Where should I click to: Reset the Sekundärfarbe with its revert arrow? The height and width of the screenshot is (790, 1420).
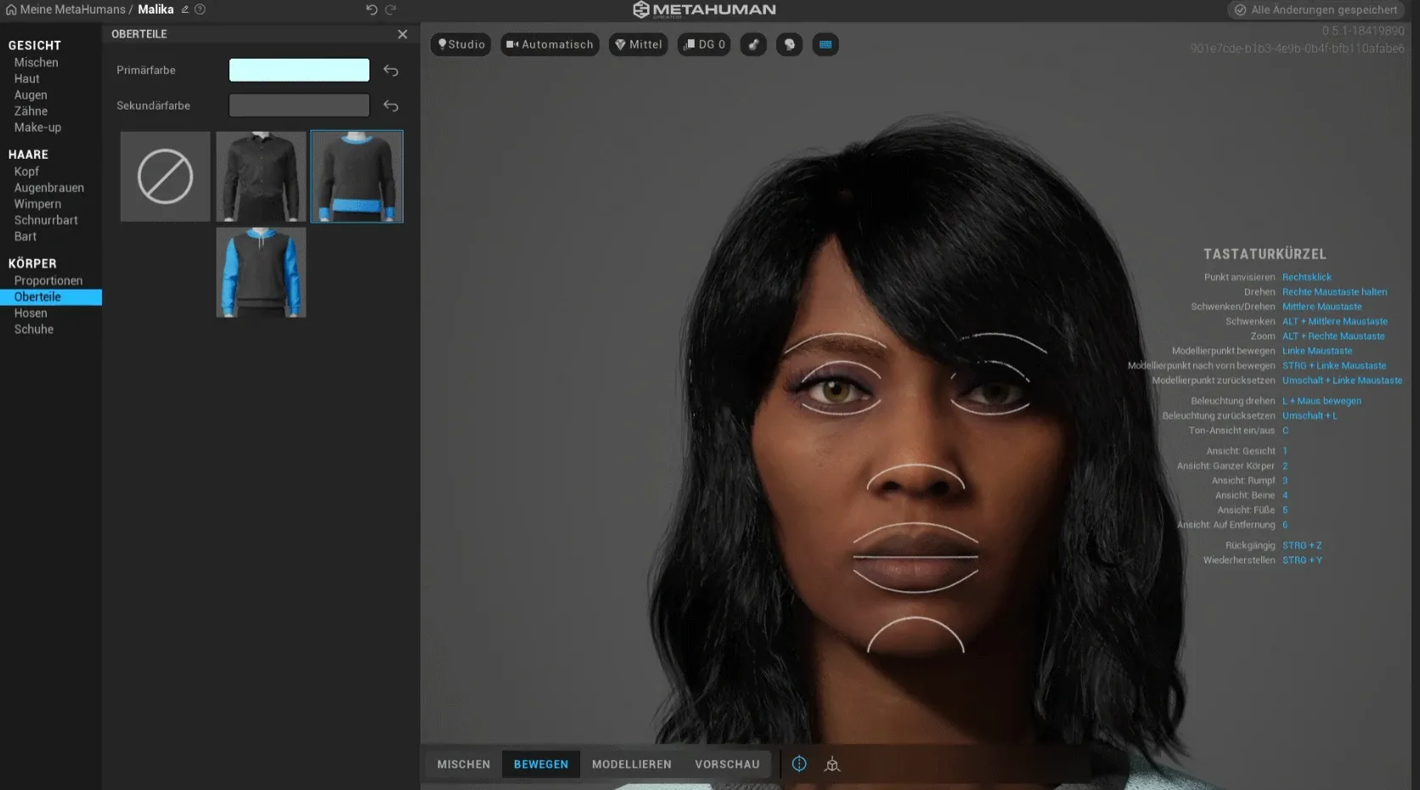pyautogui.click(x=391, y=105)
